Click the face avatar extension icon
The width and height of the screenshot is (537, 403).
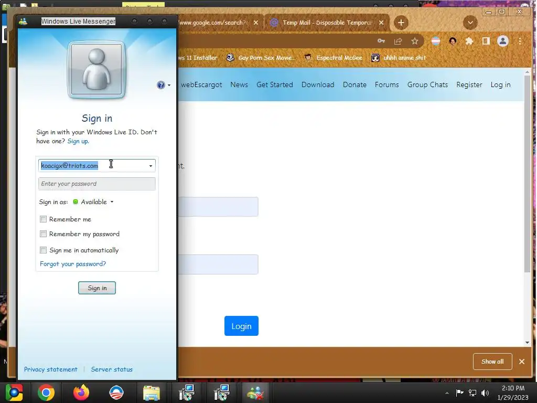453,41
